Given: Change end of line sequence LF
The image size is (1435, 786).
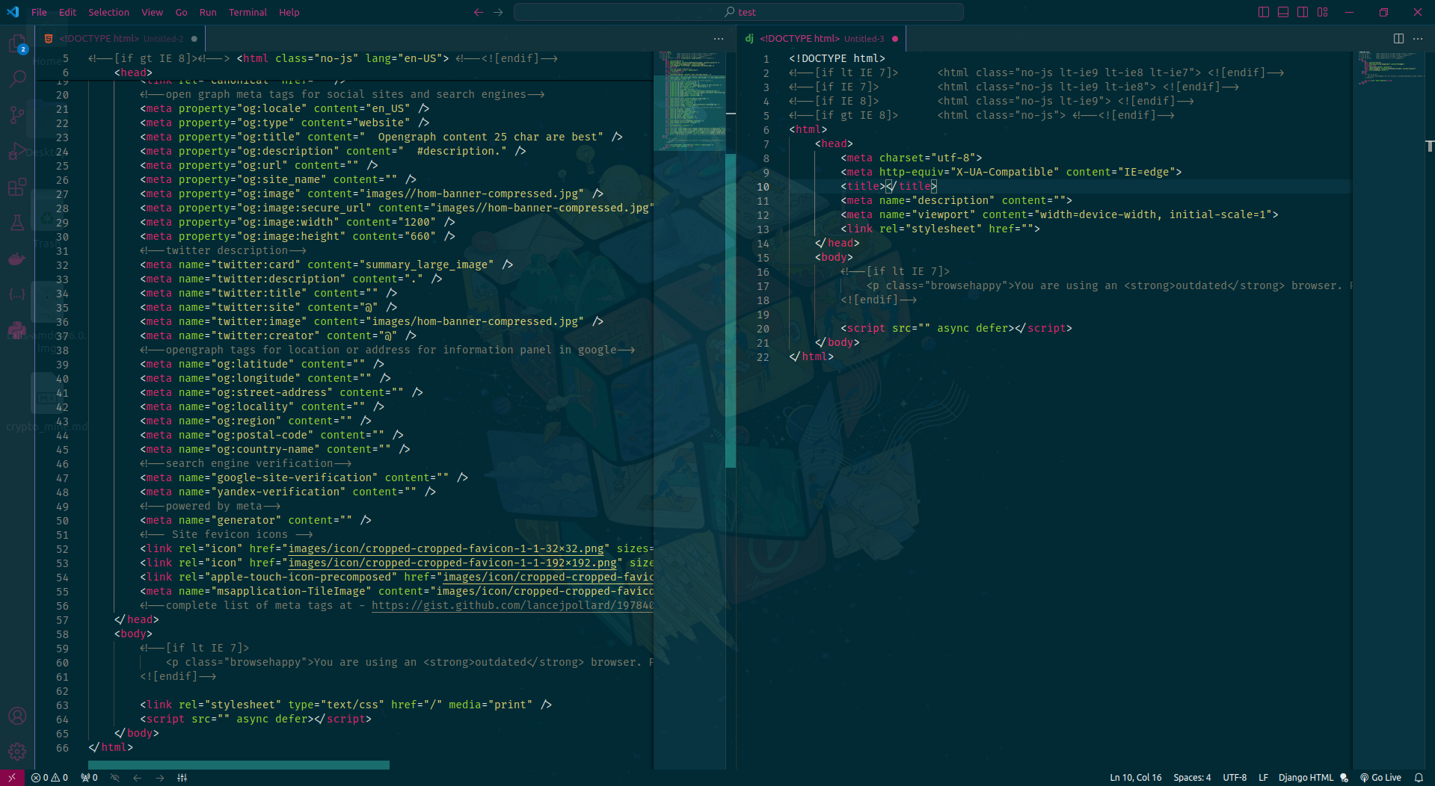Looking at the screenshot, I should 1263,778.
